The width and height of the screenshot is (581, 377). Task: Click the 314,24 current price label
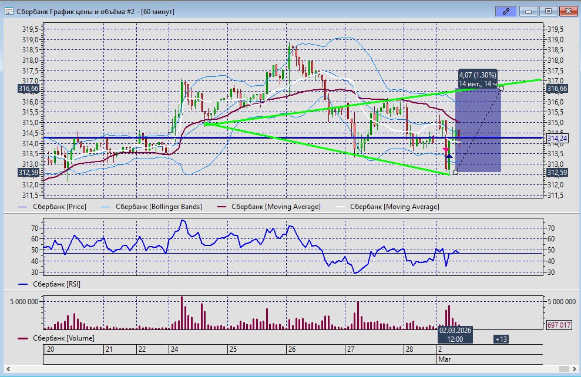coord(556,138)
